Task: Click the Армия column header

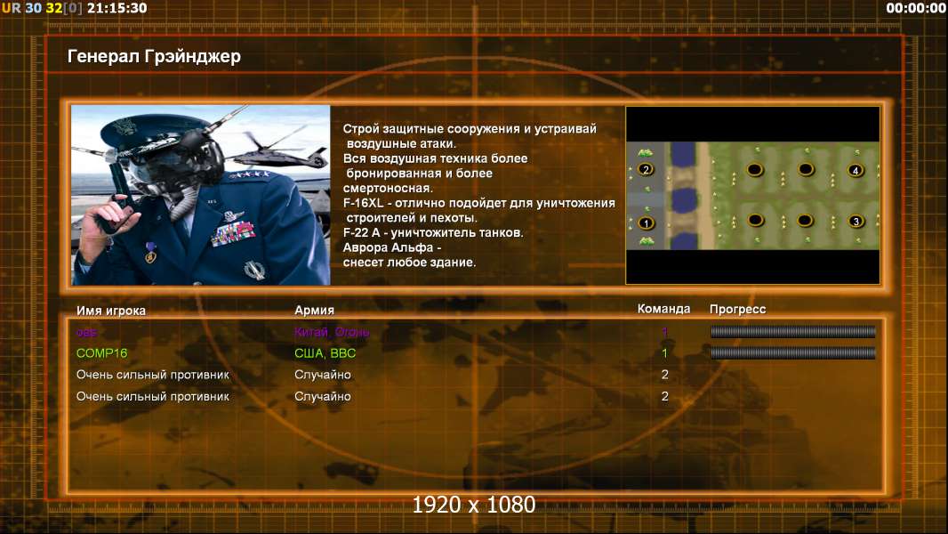Action: coord(315,310)
